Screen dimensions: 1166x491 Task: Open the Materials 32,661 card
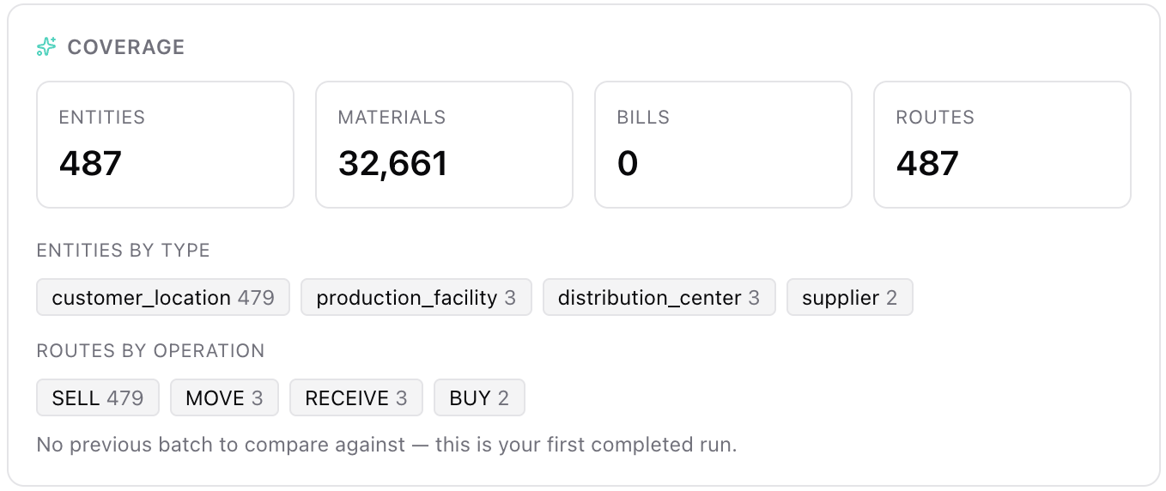444,144
